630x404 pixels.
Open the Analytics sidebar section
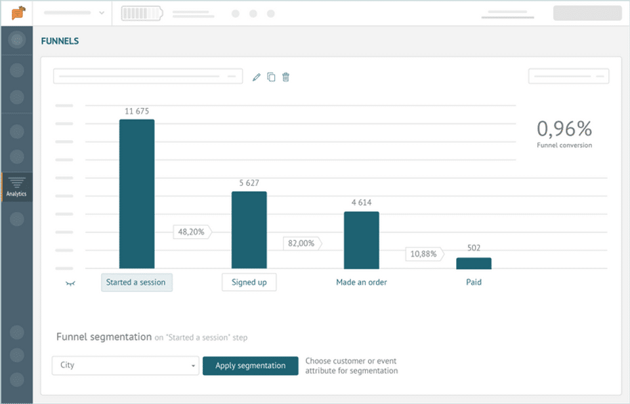[x=16, y=187]
